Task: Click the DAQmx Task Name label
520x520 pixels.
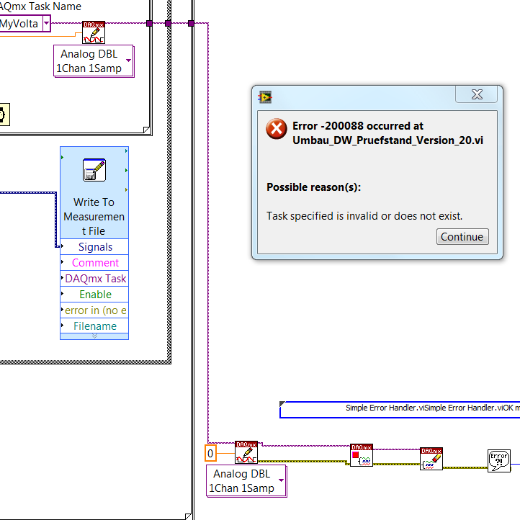Action: (40, 6)
